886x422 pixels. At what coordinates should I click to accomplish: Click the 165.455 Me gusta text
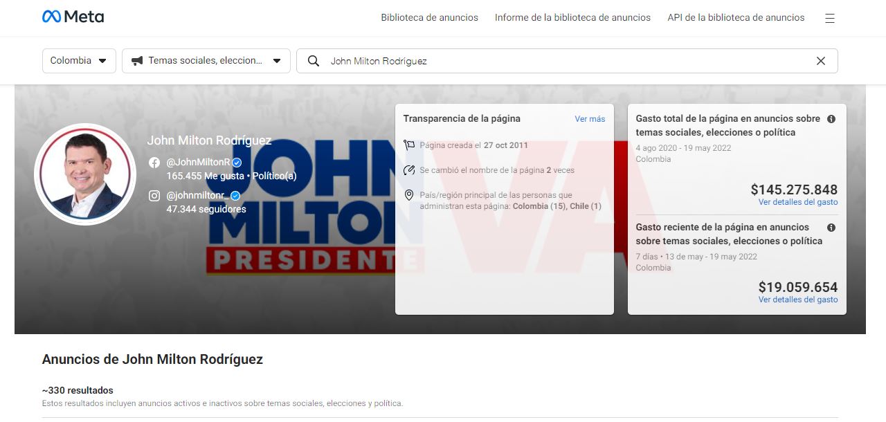pos(206,176)
